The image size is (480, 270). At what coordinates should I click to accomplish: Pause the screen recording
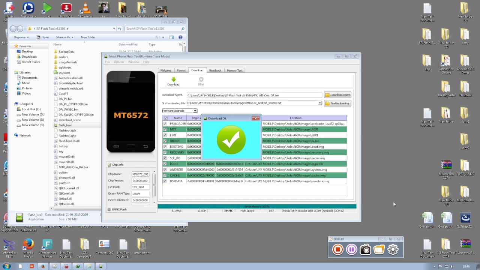pyautogui.click(x=352, y=249)
